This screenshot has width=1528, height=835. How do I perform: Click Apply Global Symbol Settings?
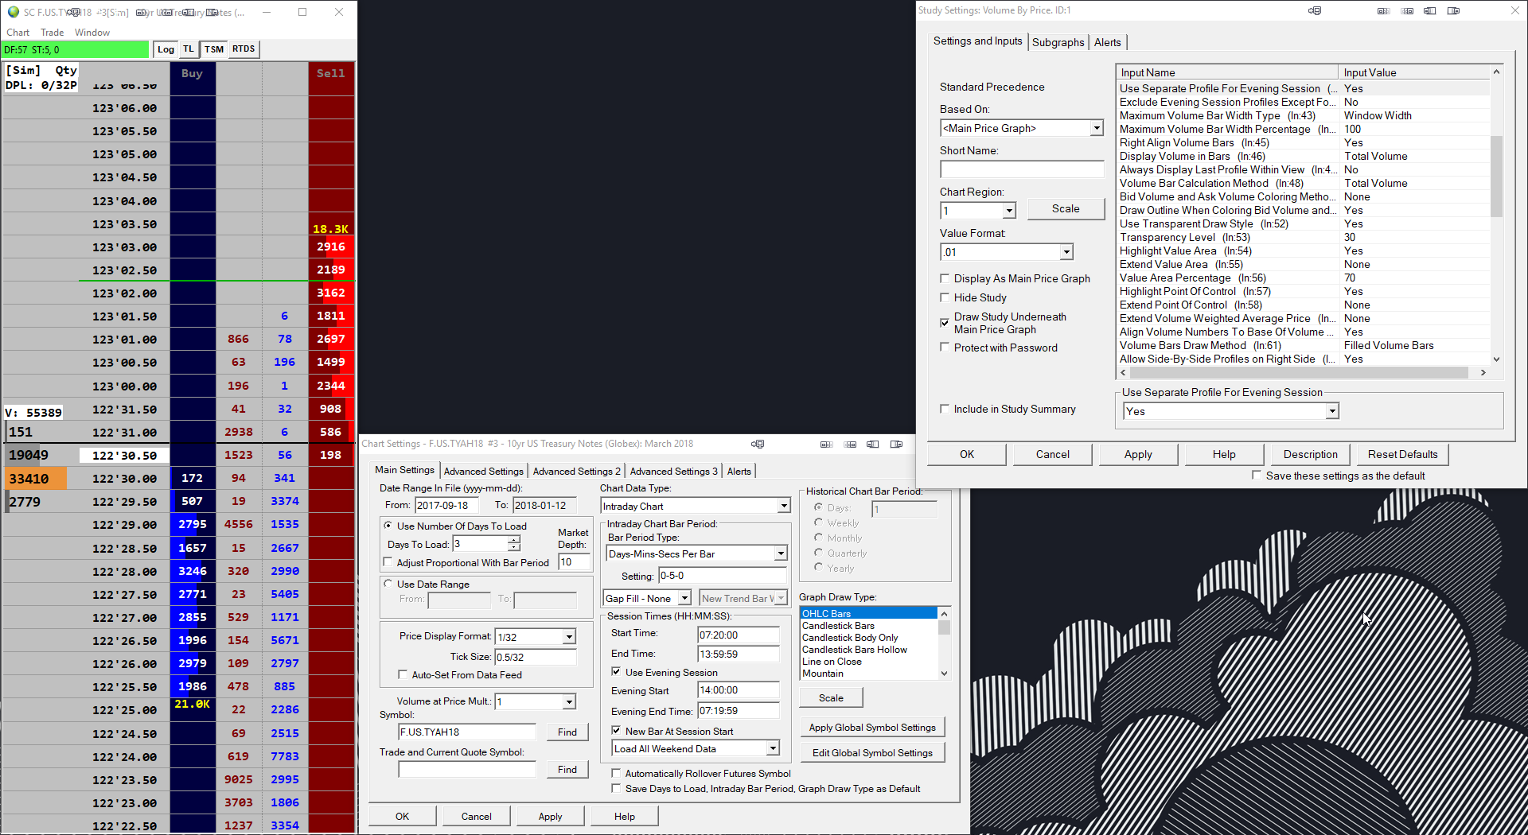872,727
